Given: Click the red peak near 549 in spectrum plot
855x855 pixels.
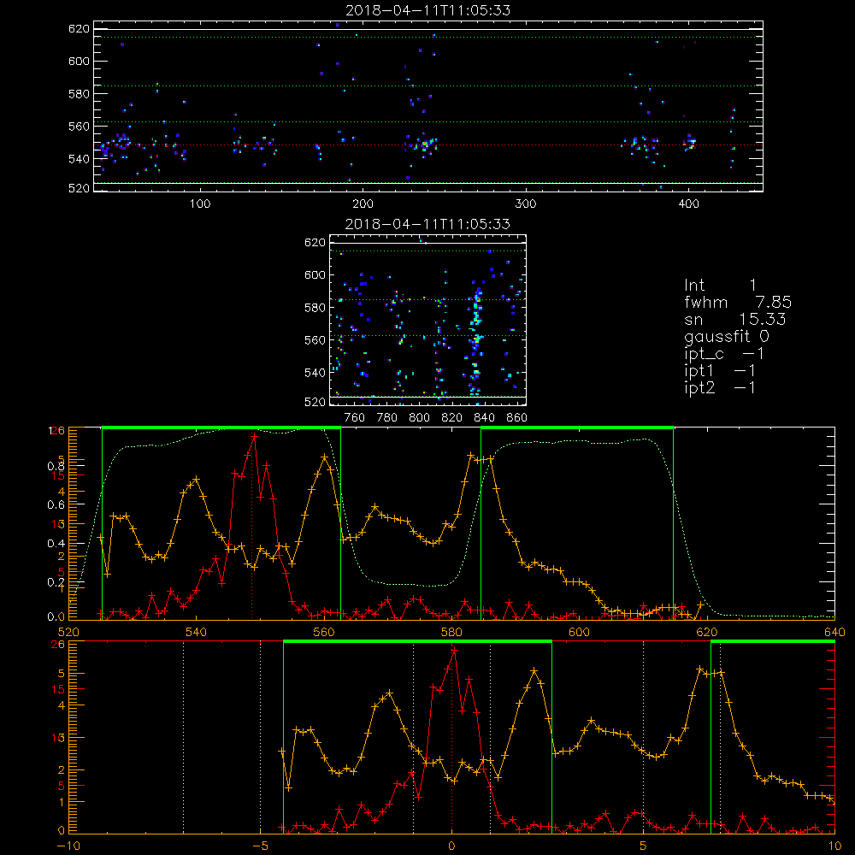Looking at the screenshot, I should (254, 436).
